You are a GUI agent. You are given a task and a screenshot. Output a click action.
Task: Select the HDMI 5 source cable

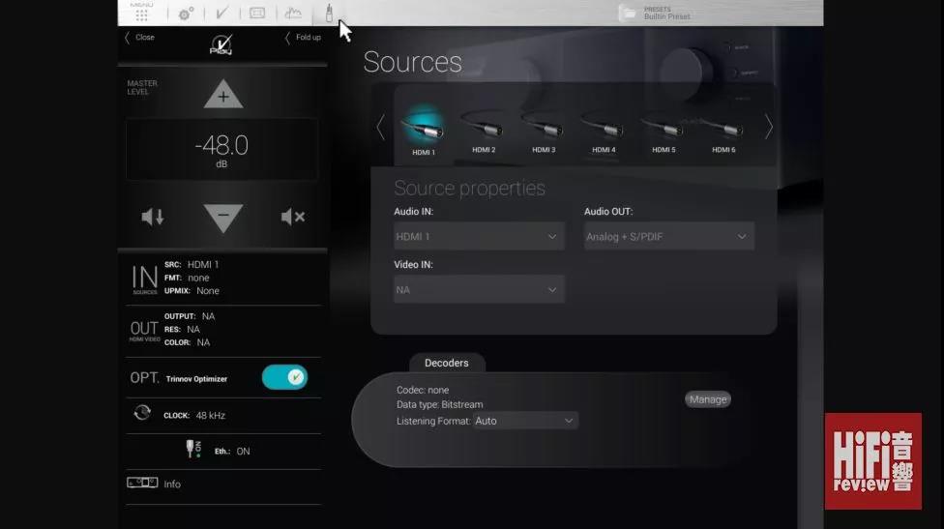664,129
